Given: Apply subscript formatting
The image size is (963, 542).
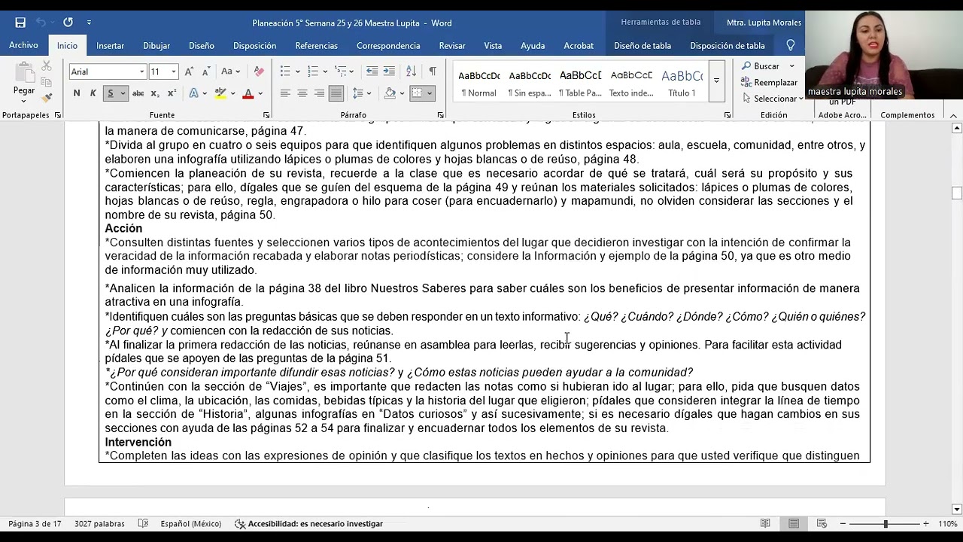Looking at the screenshot, I should click(155, 93).
